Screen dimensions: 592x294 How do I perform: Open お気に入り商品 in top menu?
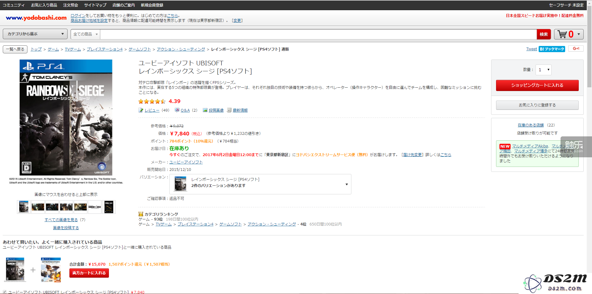(44, 5)
